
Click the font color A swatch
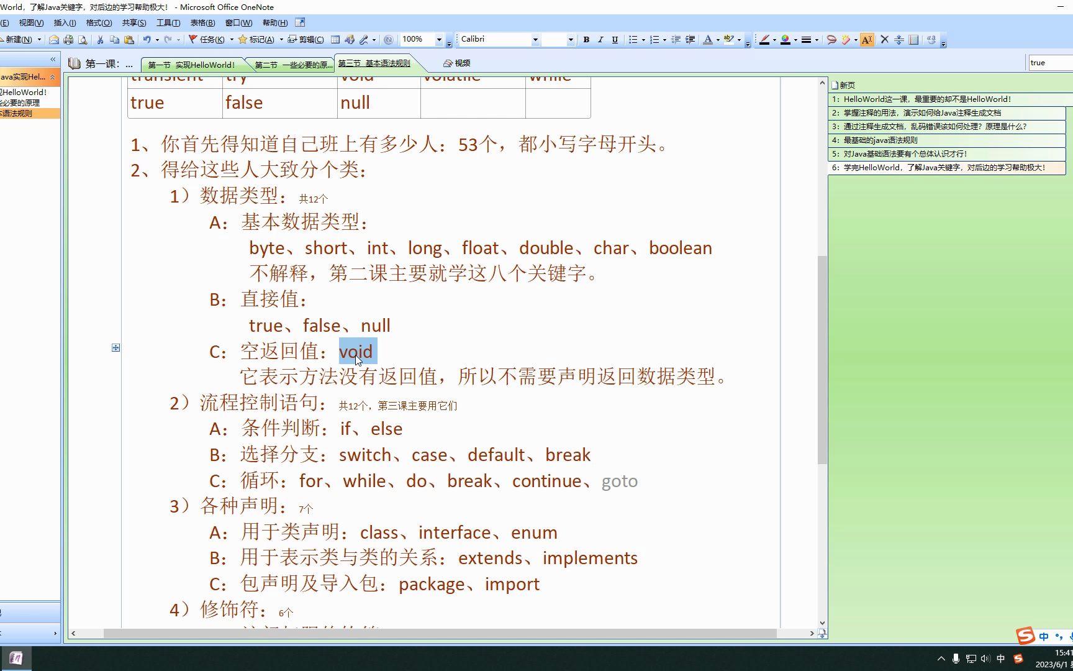pyautogui.click(x=707, y=40)
